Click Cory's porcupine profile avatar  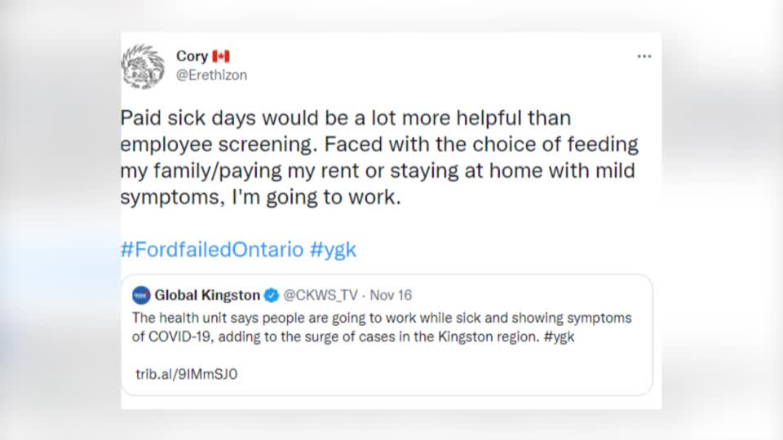[143, 66]
